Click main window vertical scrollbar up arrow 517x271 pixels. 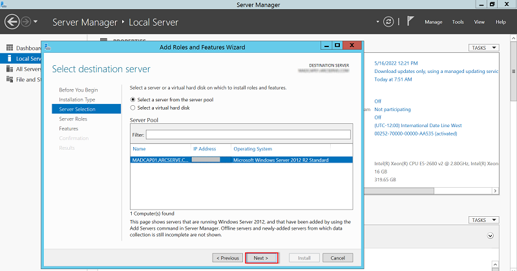pyautogui.click(x=514, y=39)
